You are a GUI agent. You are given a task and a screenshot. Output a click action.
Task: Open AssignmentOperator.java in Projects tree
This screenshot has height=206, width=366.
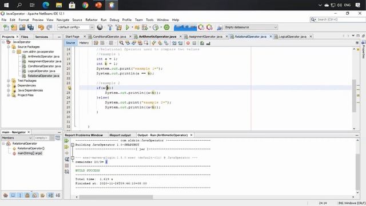point(45,61)
